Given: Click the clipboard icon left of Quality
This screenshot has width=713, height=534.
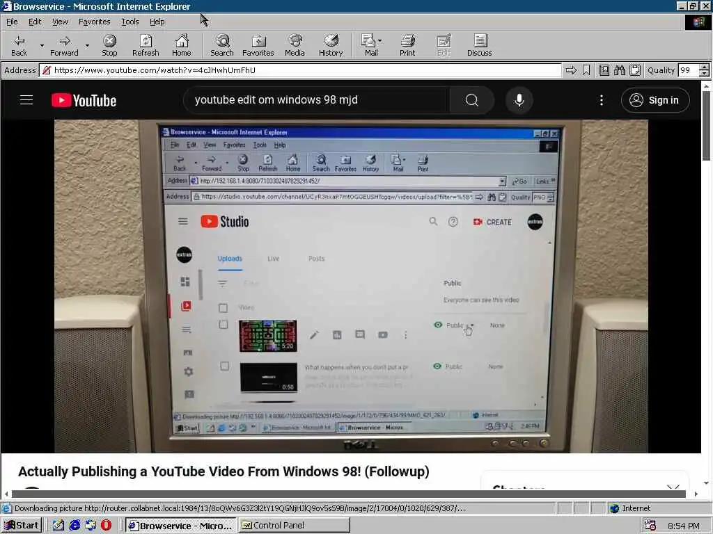Looking at the screenshot, I should coord(635,70).
